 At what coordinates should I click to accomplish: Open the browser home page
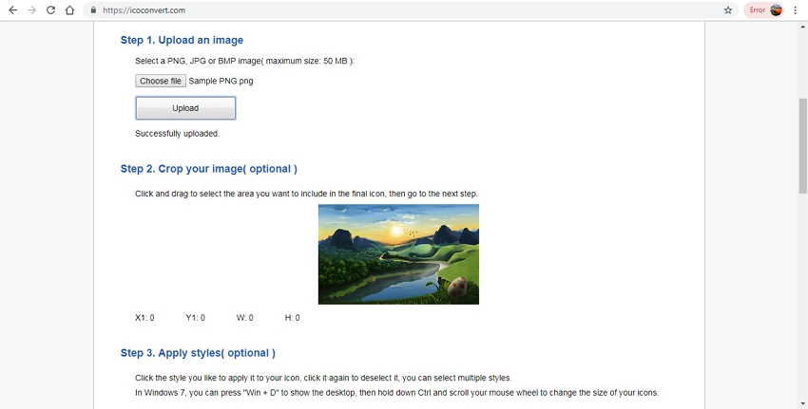[x=69, y=10]
